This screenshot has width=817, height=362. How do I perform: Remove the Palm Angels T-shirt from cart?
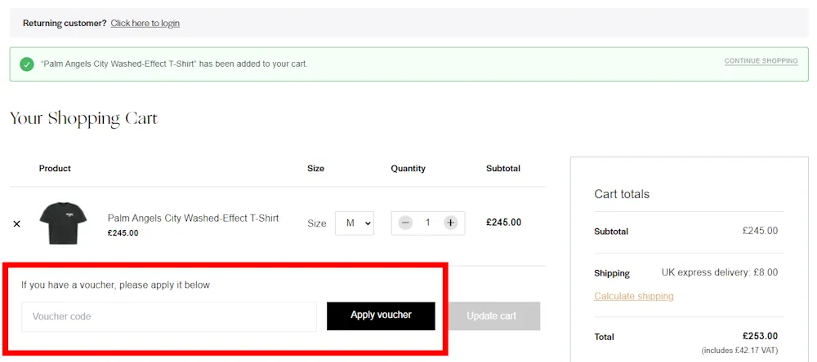click(16, 223)
